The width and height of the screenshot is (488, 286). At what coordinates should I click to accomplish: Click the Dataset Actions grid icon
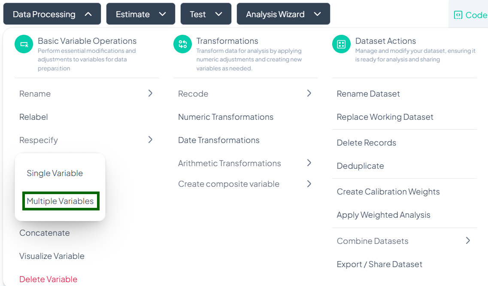341,44
